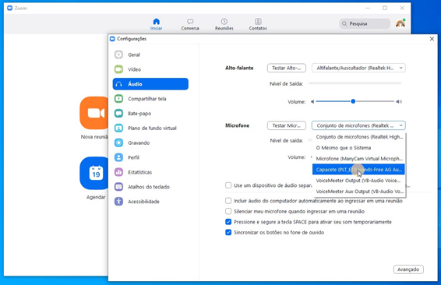Start Nova reunião with orange camera button
The width and height of the screenshot is (441, 285).
[x=94, y=113]
